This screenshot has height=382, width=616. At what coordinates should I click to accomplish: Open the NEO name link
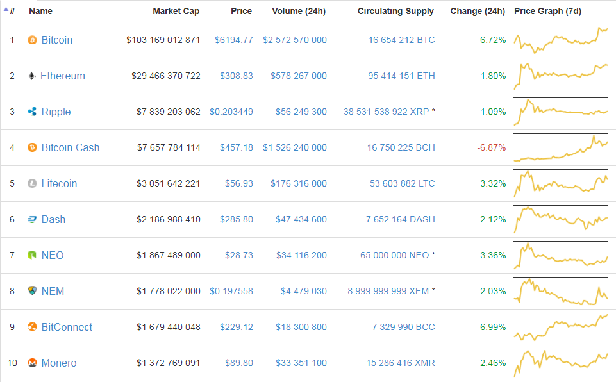[53, 256]
